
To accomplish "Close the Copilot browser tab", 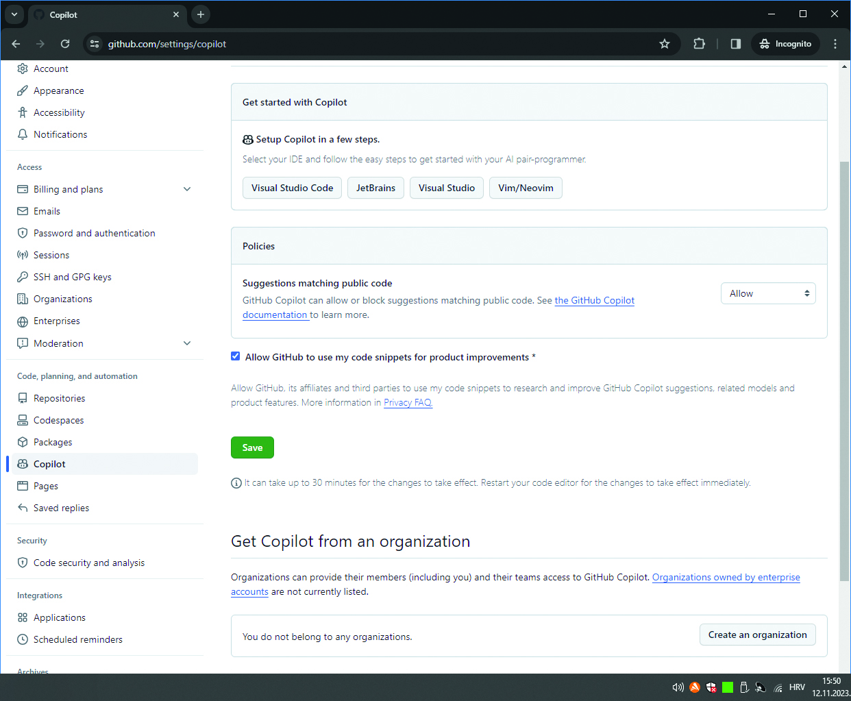I will point(176,14).
